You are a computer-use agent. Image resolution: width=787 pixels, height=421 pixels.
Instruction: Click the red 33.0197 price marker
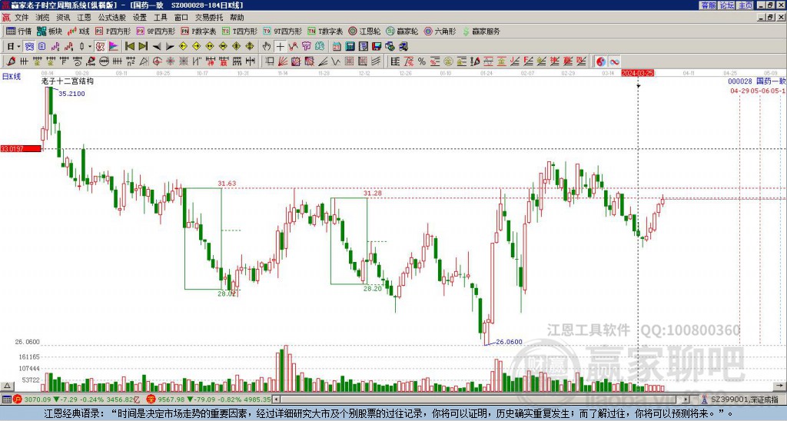[x=21, y=148]
